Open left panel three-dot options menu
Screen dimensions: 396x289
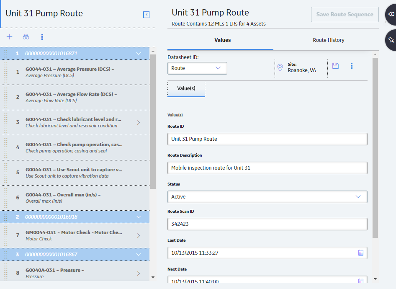[x=42, y=37]
